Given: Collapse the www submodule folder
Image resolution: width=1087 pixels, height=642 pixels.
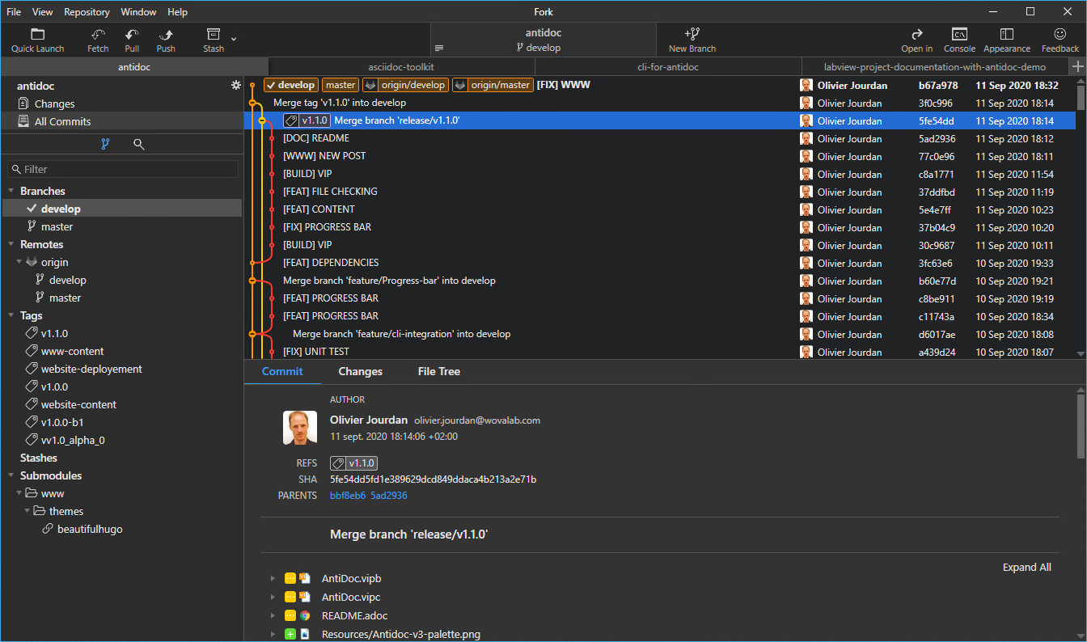Looking at the screenshot, I should [19, 494].
